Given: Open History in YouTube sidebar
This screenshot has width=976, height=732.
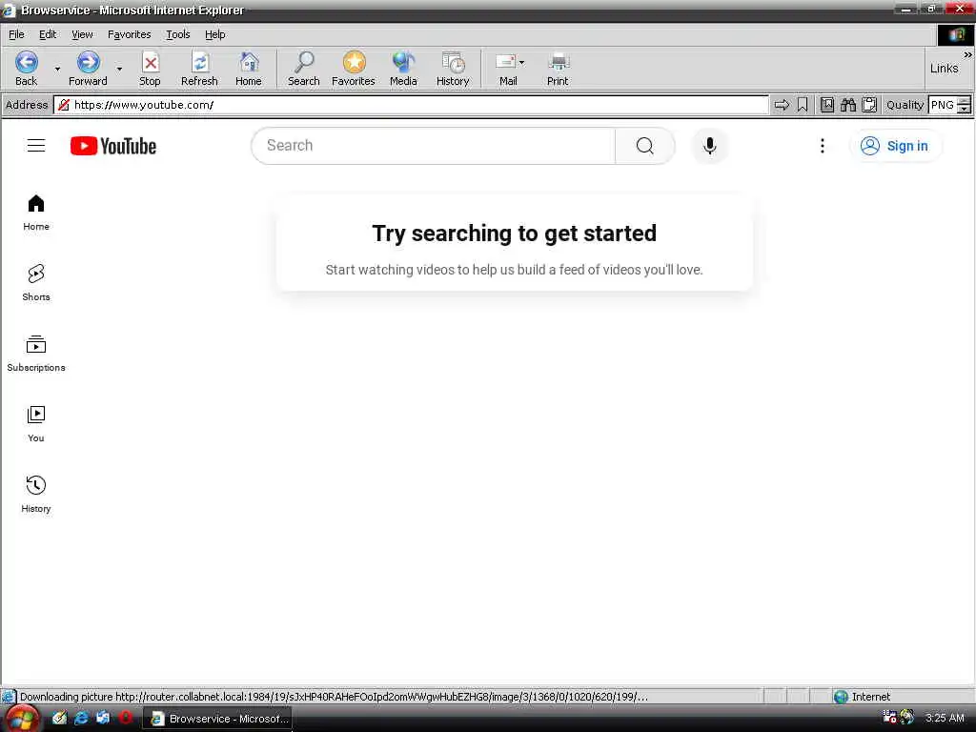Looking at the screenshot, I should click(x=36, y=495).
